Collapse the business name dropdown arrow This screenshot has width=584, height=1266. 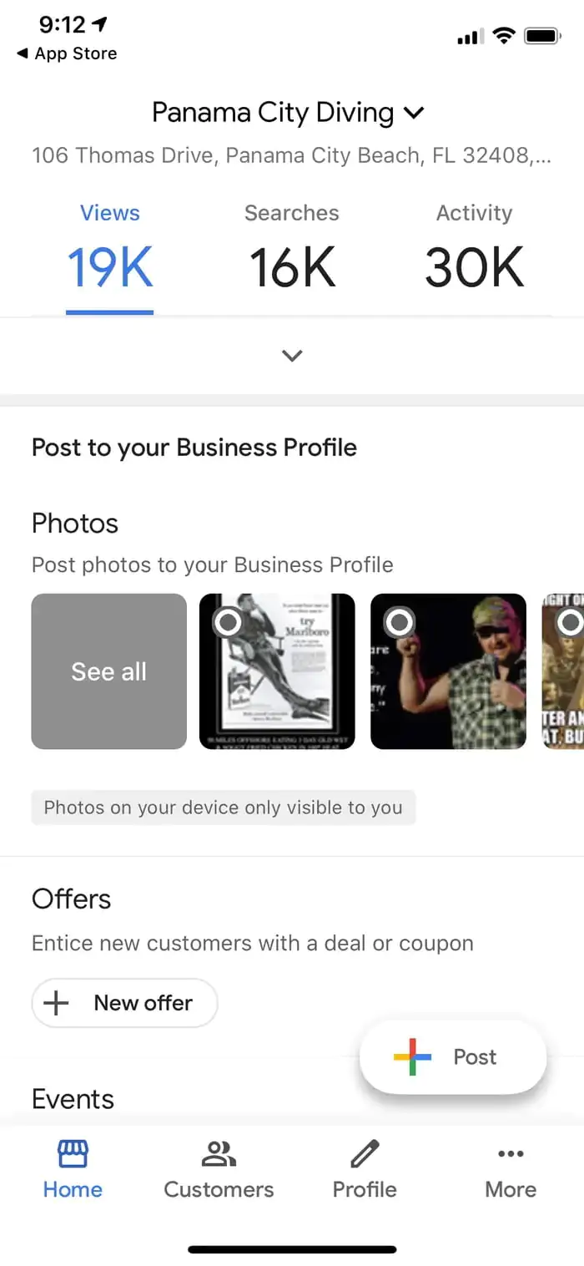414,113
